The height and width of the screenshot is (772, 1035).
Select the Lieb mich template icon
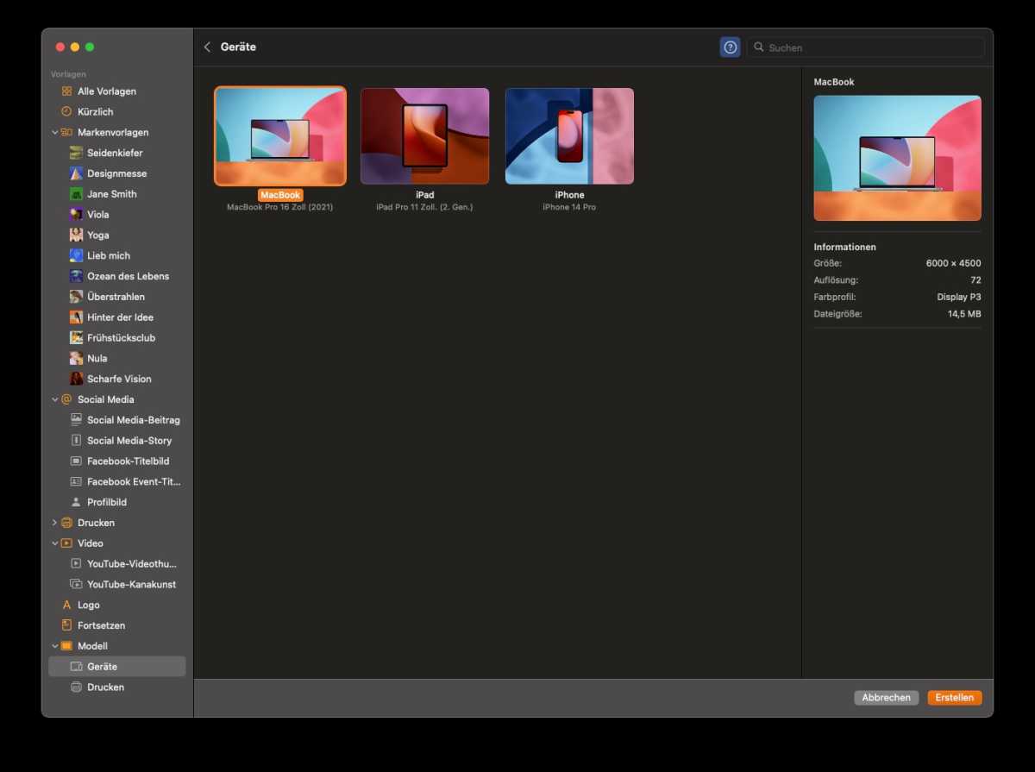[x=76, y=256]
